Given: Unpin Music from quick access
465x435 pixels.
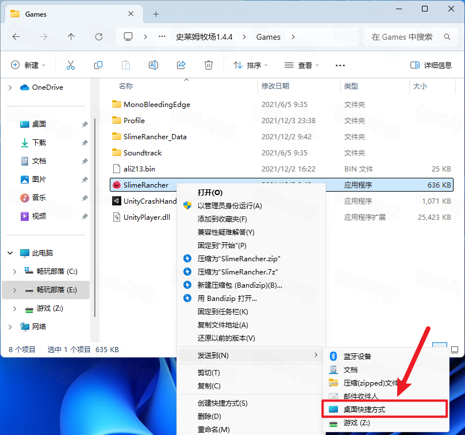Looking at the screenshot, I should pyautogui.click(x=85, y=198).
